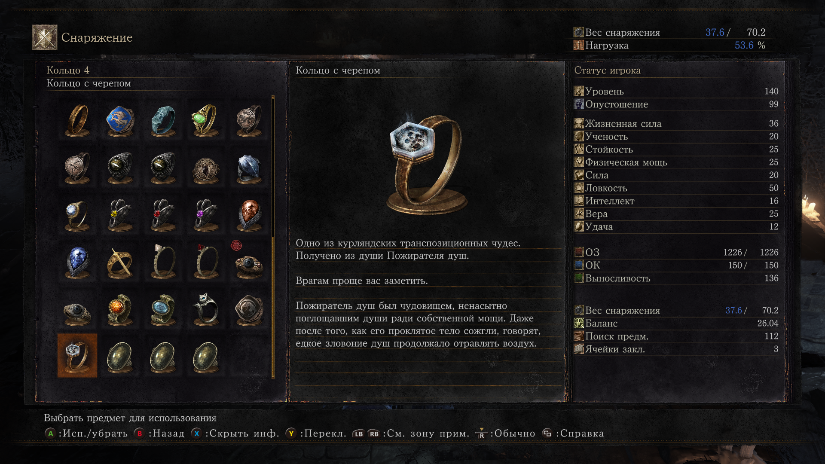825x464 pixels.
Task: Pick the plain gold band ring
Action: (77, 121)
